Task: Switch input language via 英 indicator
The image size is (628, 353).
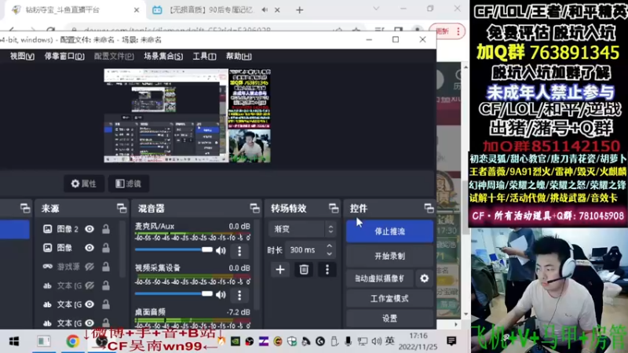Action: point(389,341)
